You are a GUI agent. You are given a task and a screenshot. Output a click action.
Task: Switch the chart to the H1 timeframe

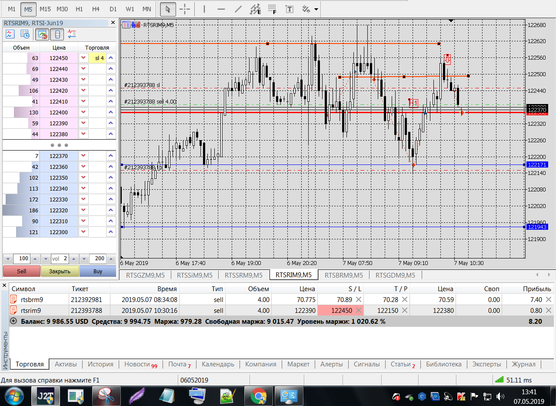pyautogui.click(x=79, y=9)
